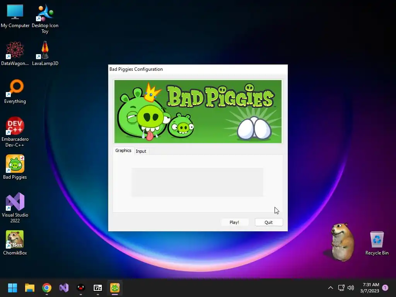Open Google Chrome from the taskbar
The height and width of the screenshot is (297, 396).
(47, 288)
